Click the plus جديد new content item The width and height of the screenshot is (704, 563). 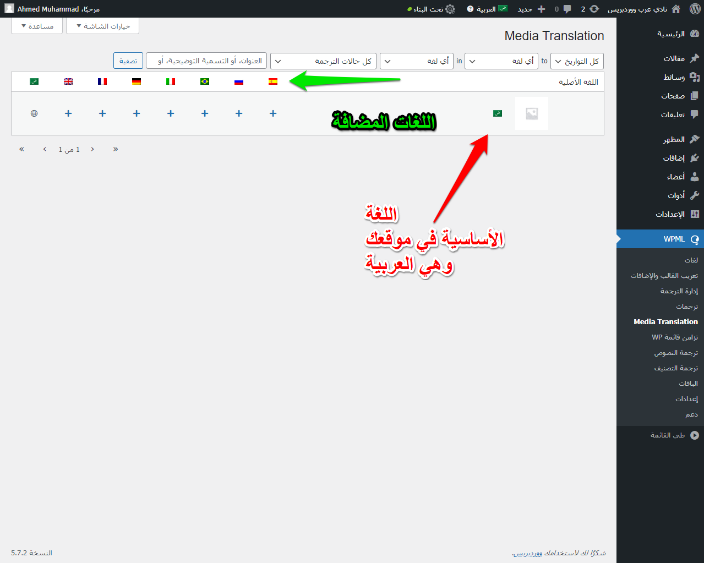[532, 9]
